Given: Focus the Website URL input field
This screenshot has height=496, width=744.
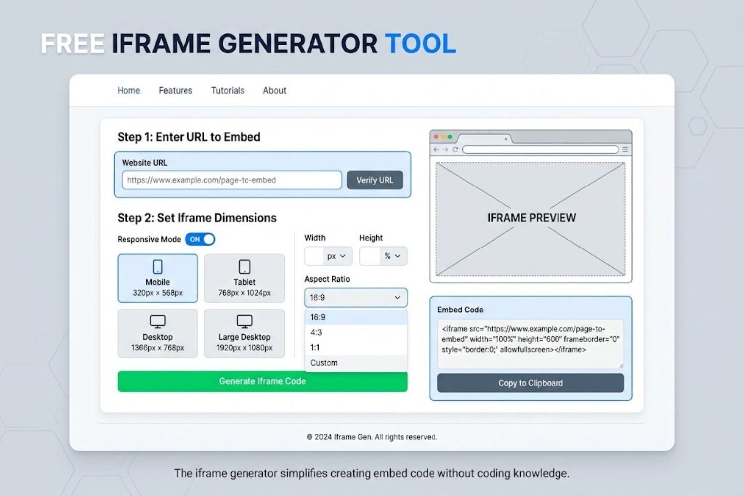Looking at the screenshot, I should [232, 180].
